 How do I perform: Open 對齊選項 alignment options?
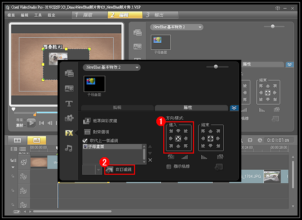(96, 132)
